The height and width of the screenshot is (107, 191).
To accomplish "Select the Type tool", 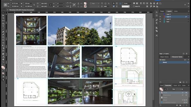I will [x=3, y=26].
